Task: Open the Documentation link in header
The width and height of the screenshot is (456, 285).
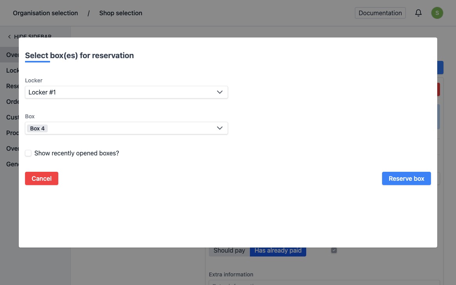Action: click(380, 13)
